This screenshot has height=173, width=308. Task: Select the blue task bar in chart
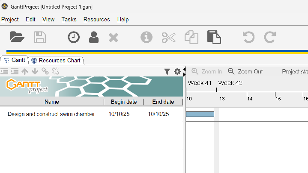point(200,114)
